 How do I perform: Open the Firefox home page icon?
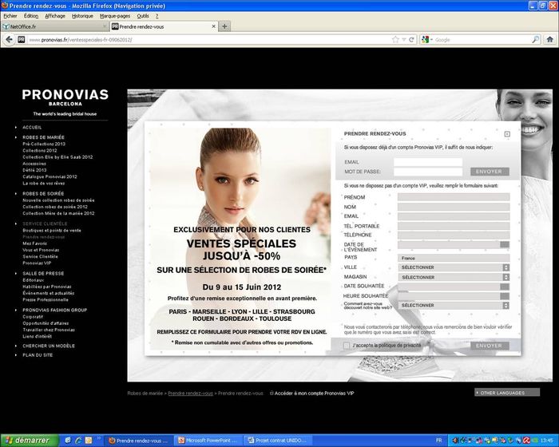550,40
